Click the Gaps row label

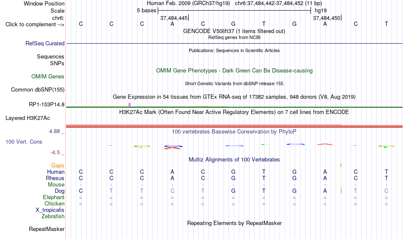coord(58,166)
